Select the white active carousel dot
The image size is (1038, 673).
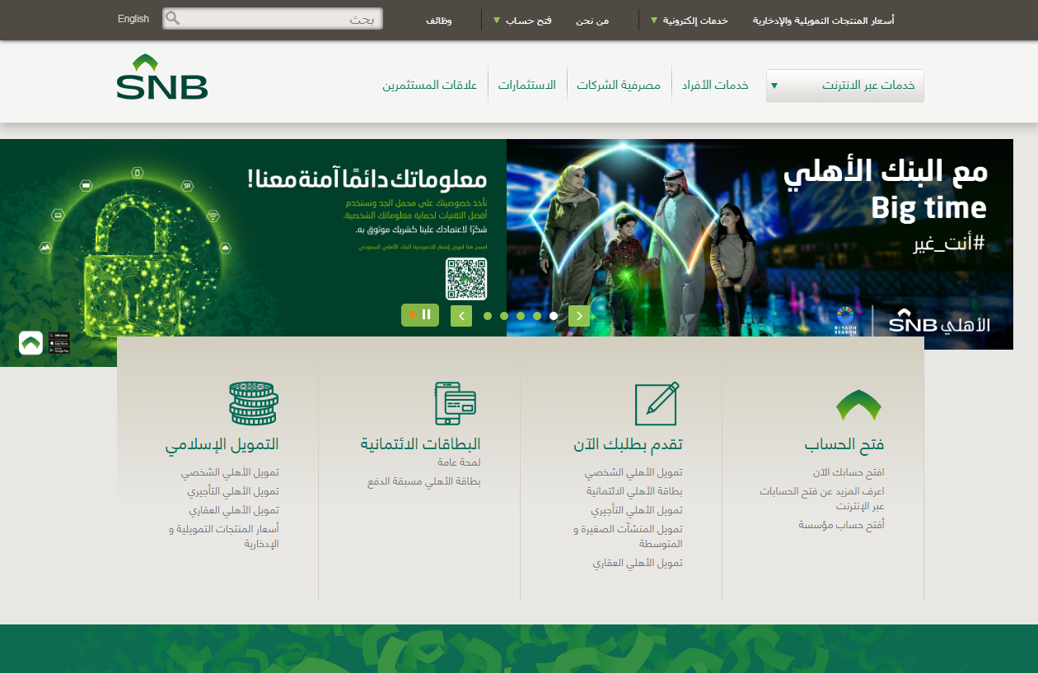(x=554, y=316)
